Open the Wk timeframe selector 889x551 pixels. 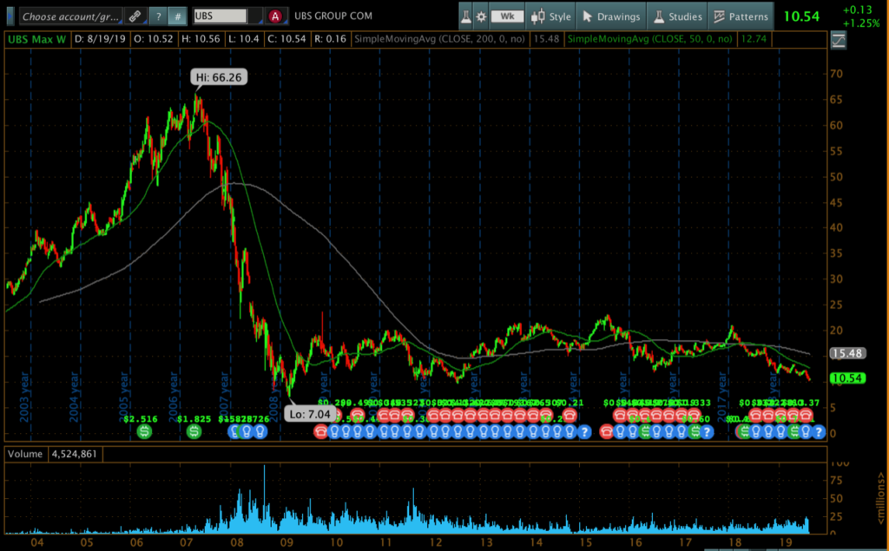click(x=507, y=16)
